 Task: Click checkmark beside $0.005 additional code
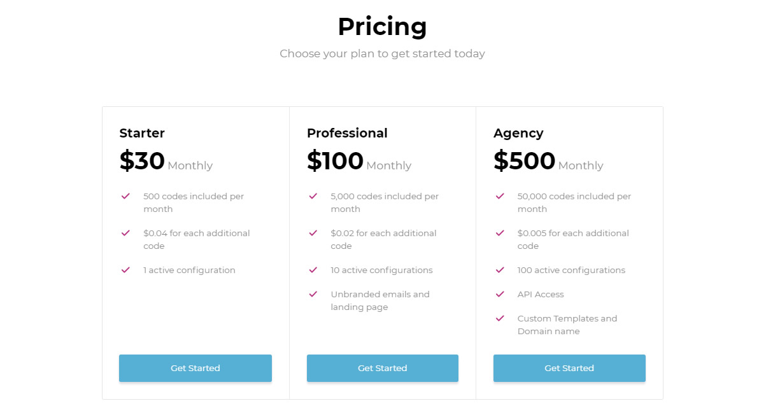coord(500,233)
